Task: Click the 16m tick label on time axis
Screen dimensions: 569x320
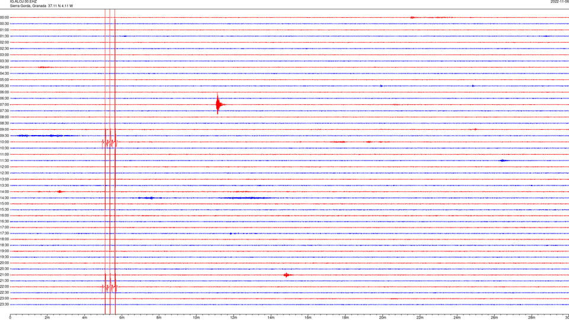Action: coord(308,318)
